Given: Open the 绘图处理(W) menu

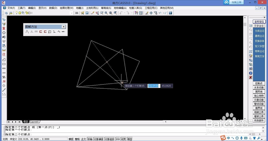Looking at the screenshot, I should click(66, 8).
